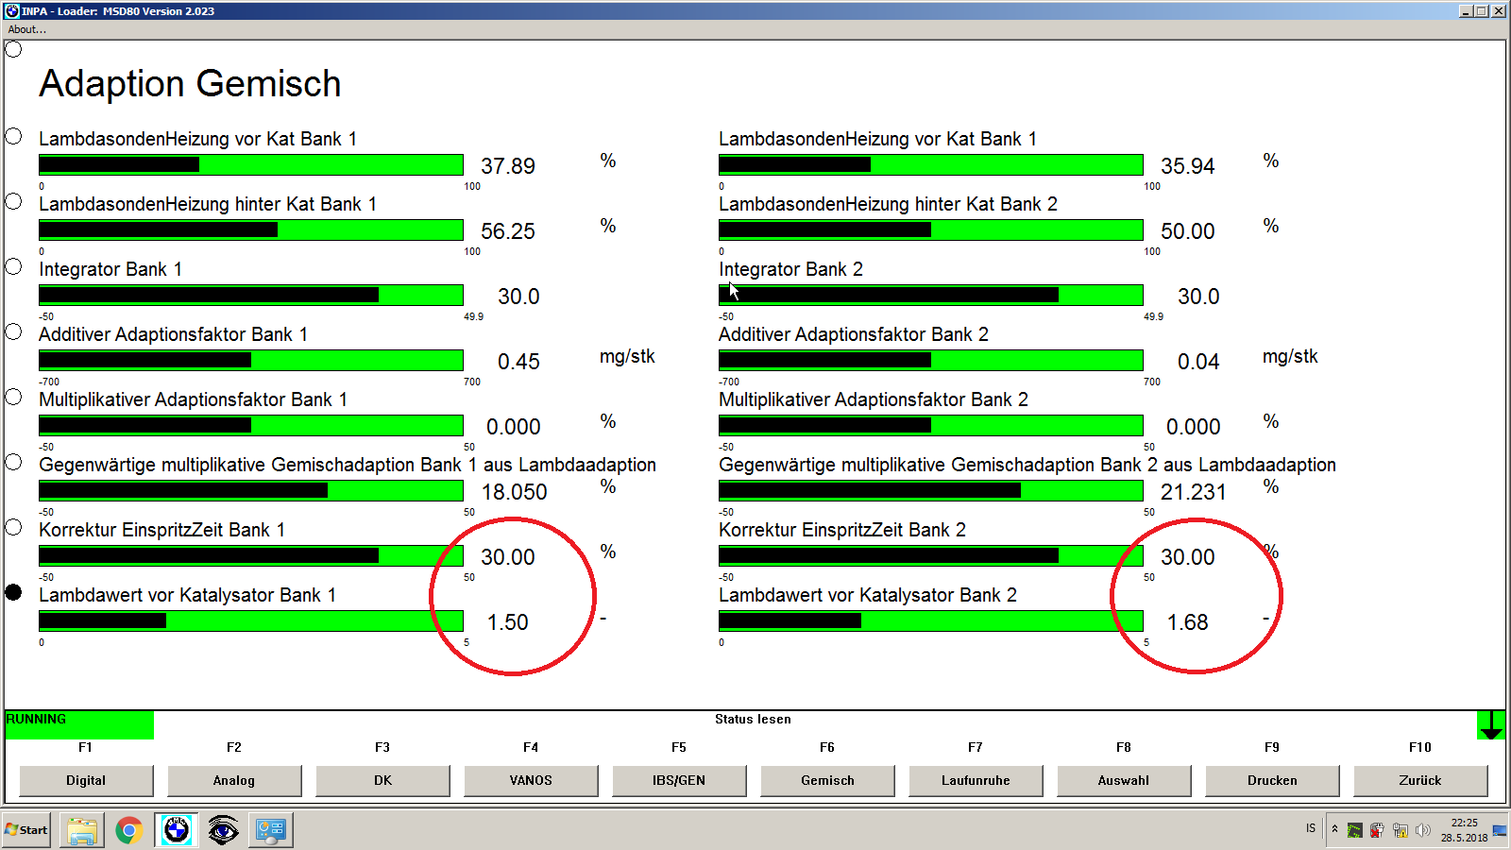Select radio button for Korrektur EinspritzZeit Bank 1

[13, 527]
